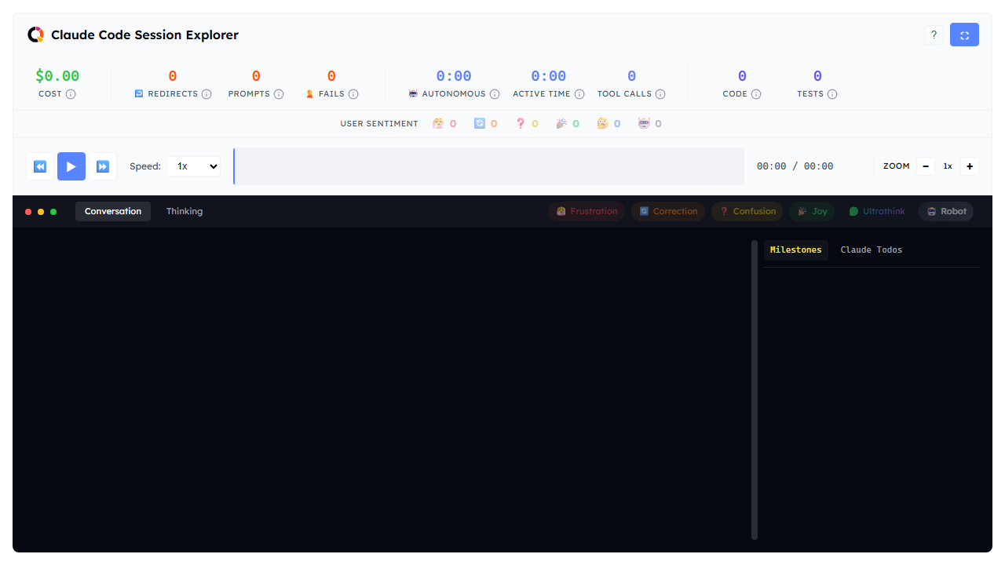This screenshot has height=565, width=1005.
Task: Select the Milestones tab
Action: pyautogui.click(x=795, y=250)
